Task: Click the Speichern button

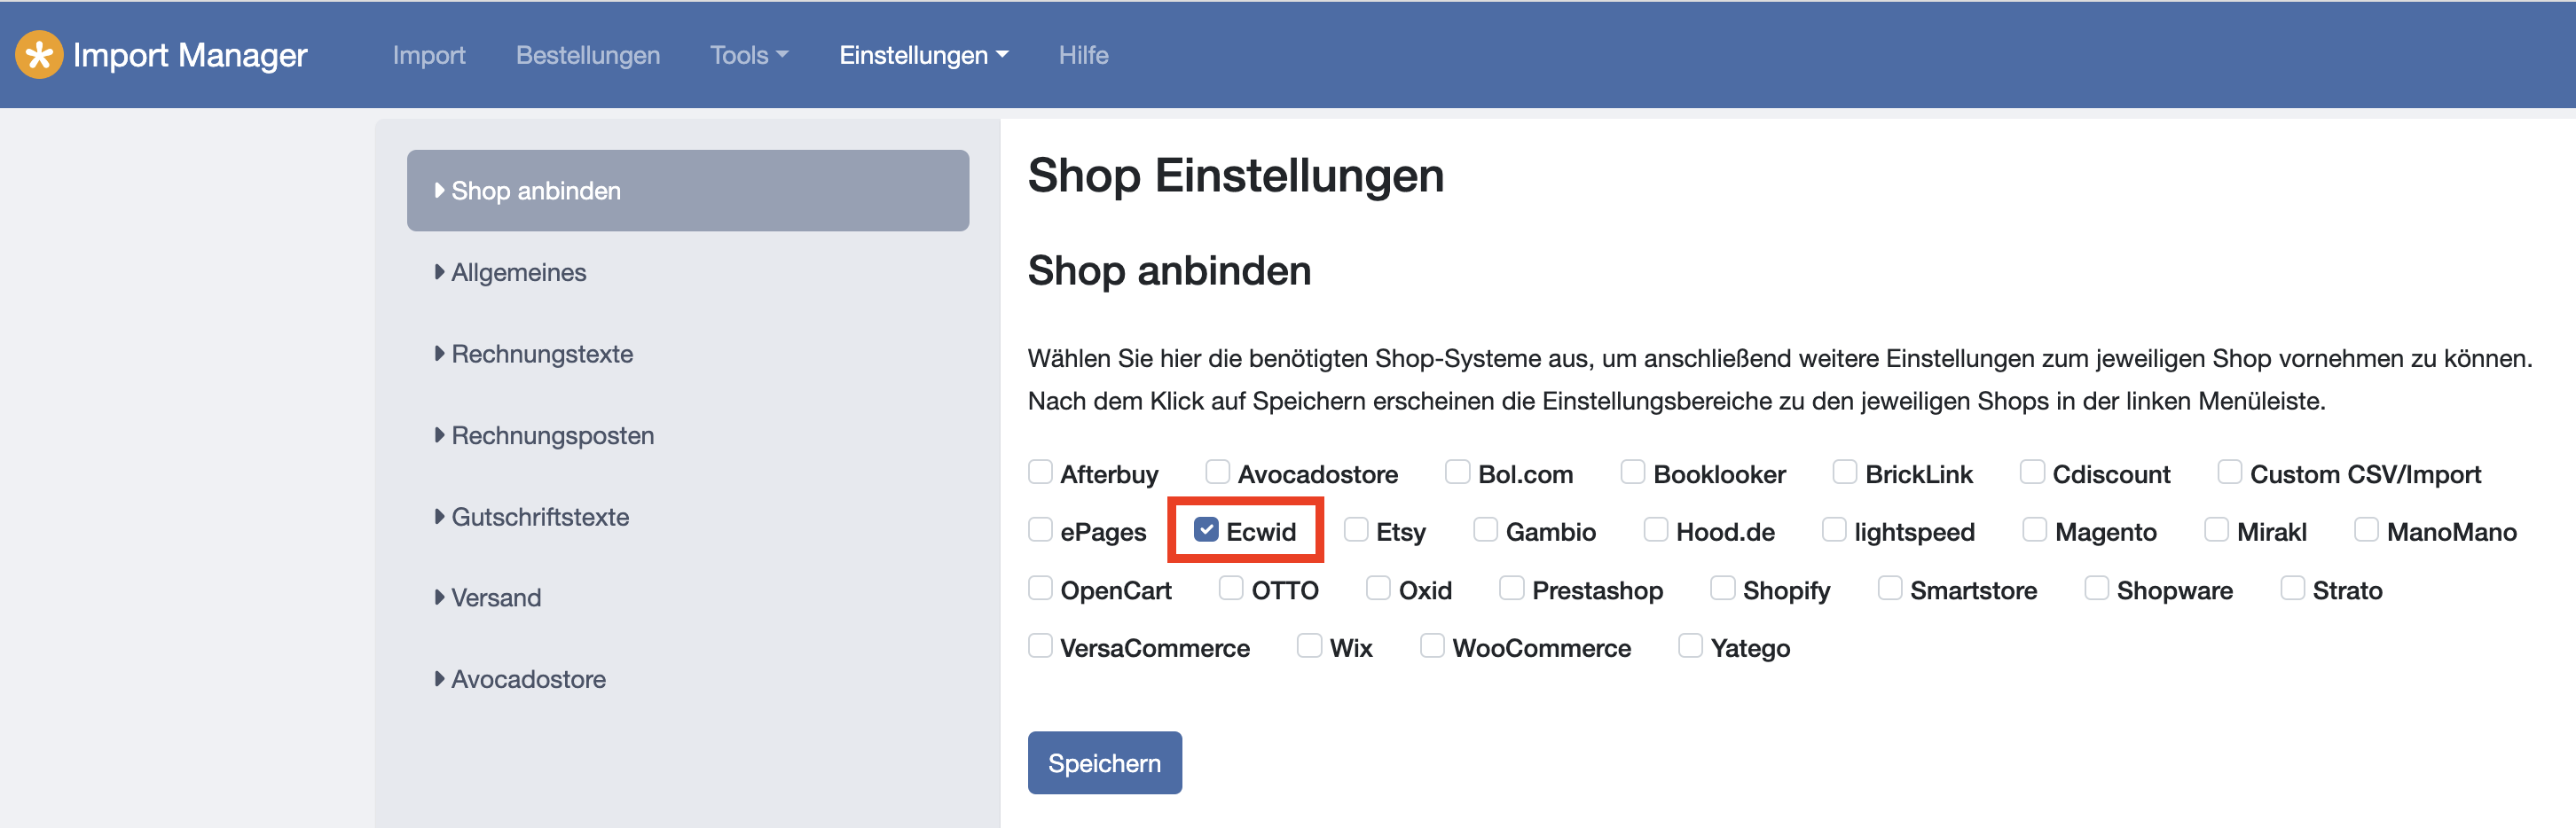Action: tap(1105, 763)
